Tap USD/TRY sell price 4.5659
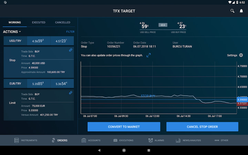The image size is (248, 155). (x=39, y=41)
